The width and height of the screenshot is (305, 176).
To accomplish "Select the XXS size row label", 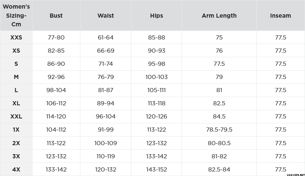I will 16,38.
